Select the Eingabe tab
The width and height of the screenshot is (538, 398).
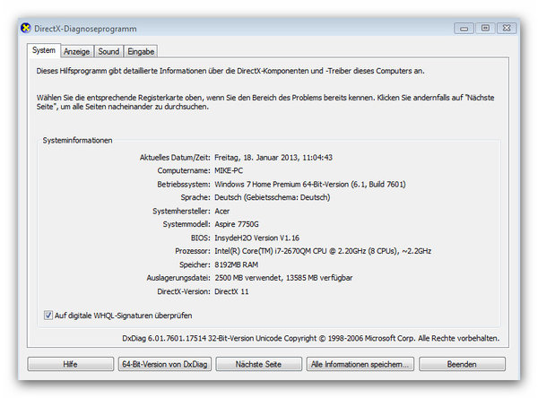coord(141,52)
